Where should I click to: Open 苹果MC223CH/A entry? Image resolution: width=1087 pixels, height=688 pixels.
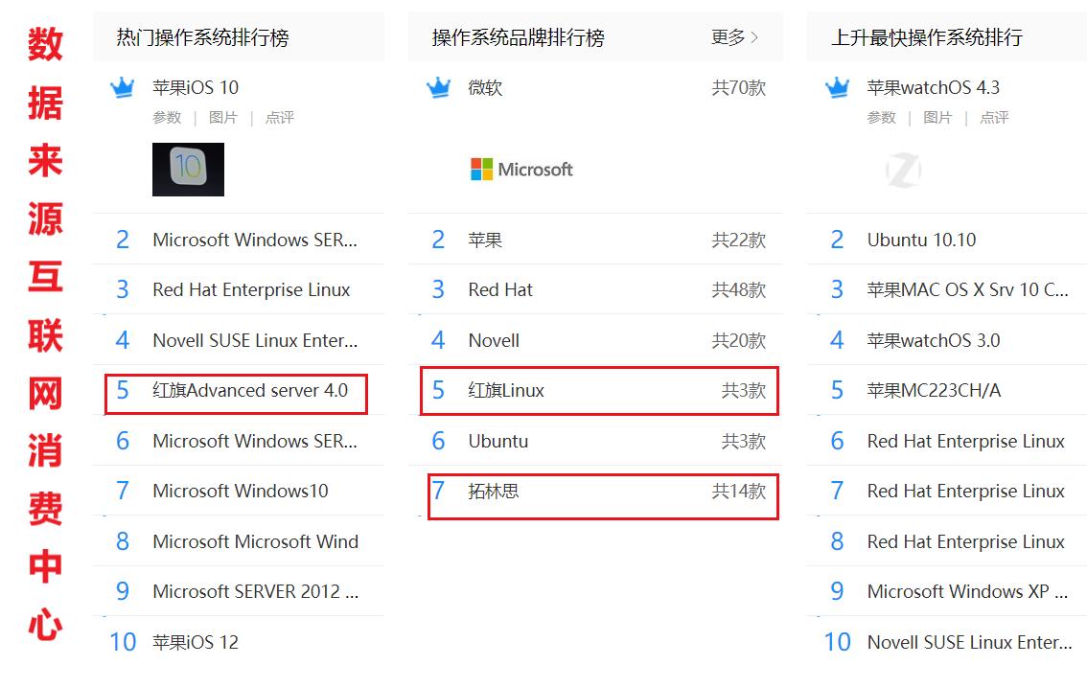(x=934, y=391)
